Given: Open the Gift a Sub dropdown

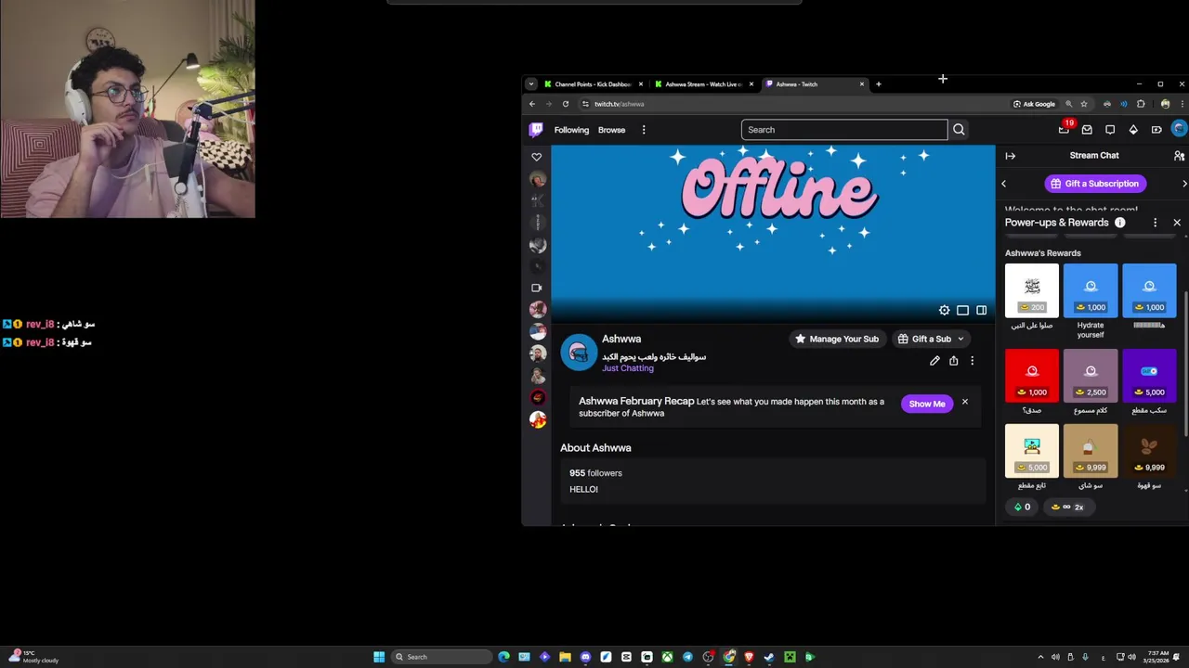Looking at the screenshot, I should pyautogui.click(x=931, y=339).
